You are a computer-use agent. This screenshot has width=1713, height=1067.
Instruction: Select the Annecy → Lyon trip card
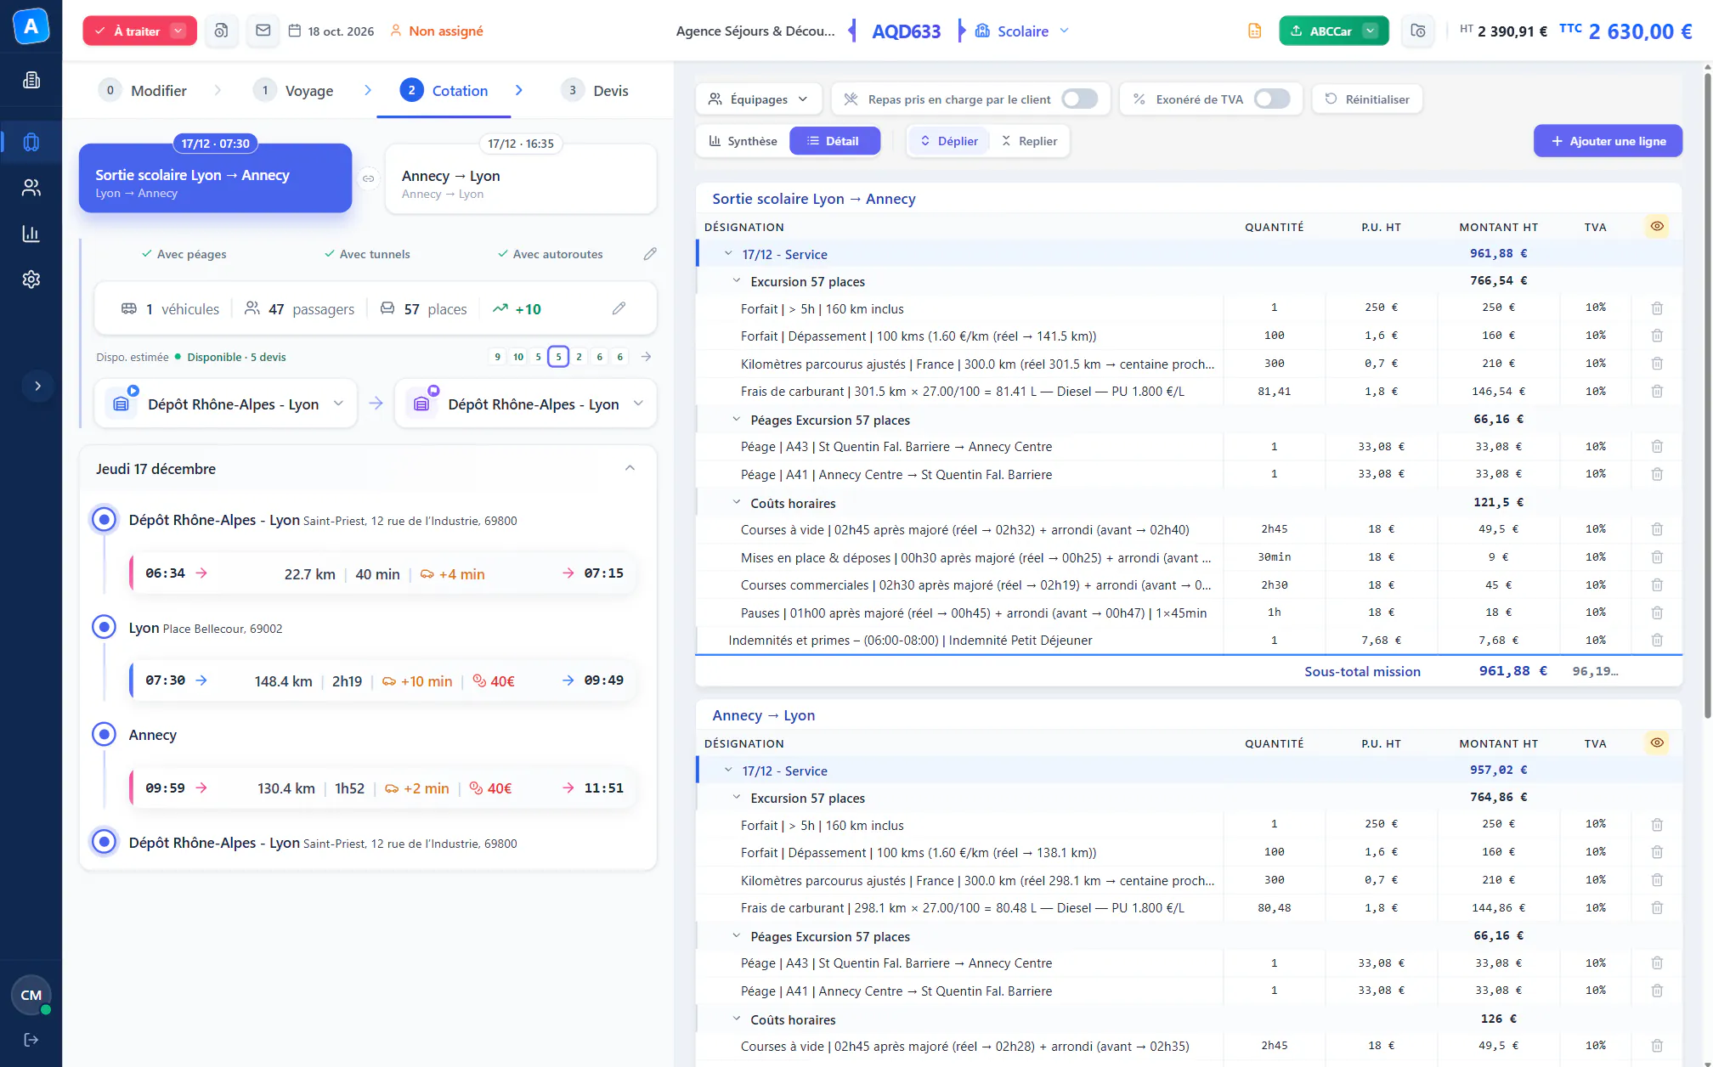coord(521,179)
